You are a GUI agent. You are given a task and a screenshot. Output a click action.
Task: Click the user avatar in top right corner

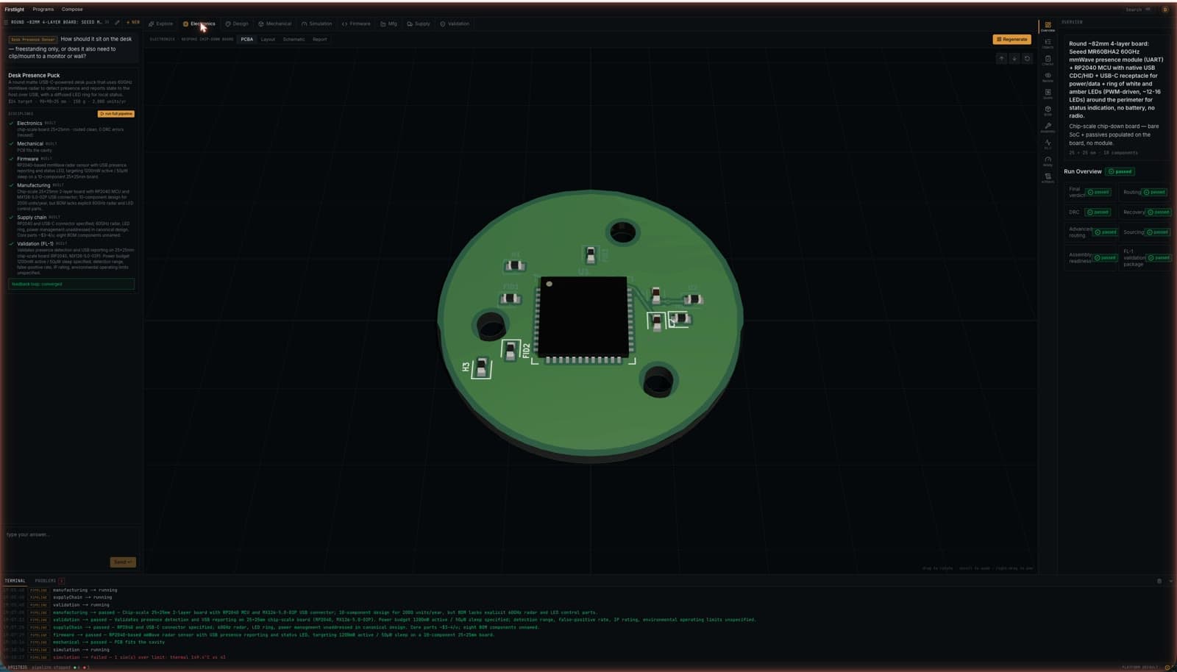tap(1165, 10)
